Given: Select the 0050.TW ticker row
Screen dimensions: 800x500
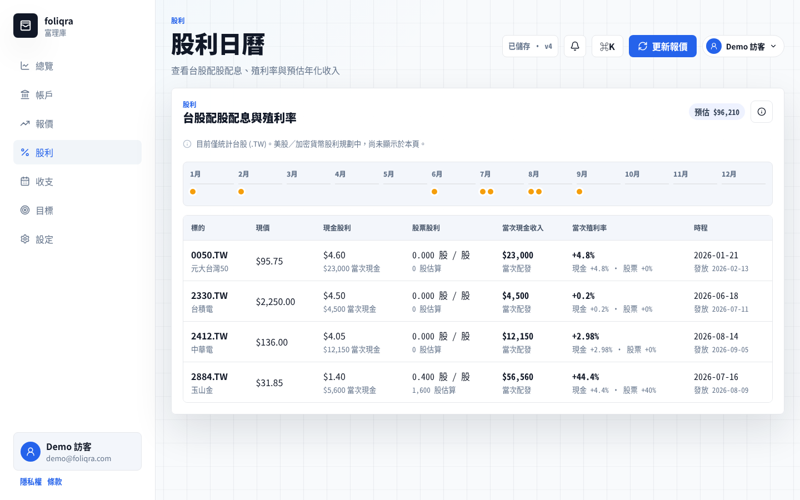Looking at the screenshot, I should tap(478, 261).
